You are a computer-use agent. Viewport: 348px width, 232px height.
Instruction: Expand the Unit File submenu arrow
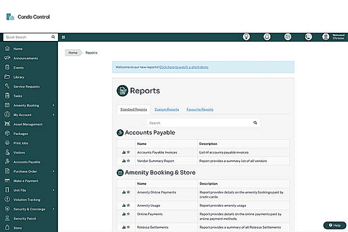tap(54, 190)
